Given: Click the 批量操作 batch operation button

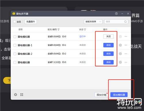Looking at the screenshot, I should [31, 22].
